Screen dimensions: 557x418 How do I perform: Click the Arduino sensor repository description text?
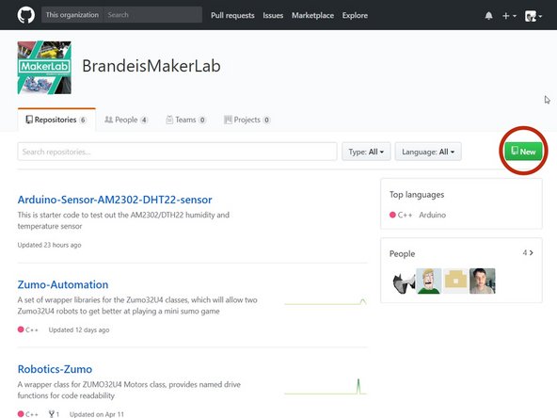tap(123, 220)
